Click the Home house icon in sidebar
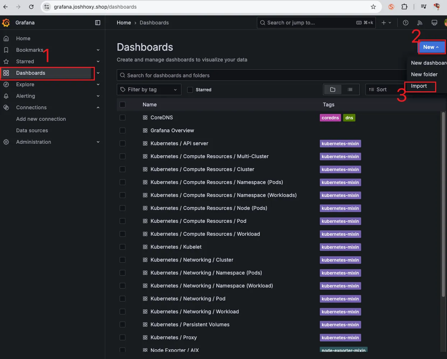 coord(6,38)
